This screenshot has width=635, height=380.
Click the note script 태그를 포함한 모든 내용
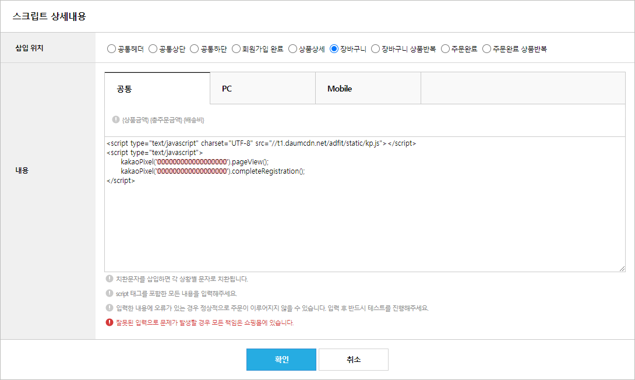(176, 294)
